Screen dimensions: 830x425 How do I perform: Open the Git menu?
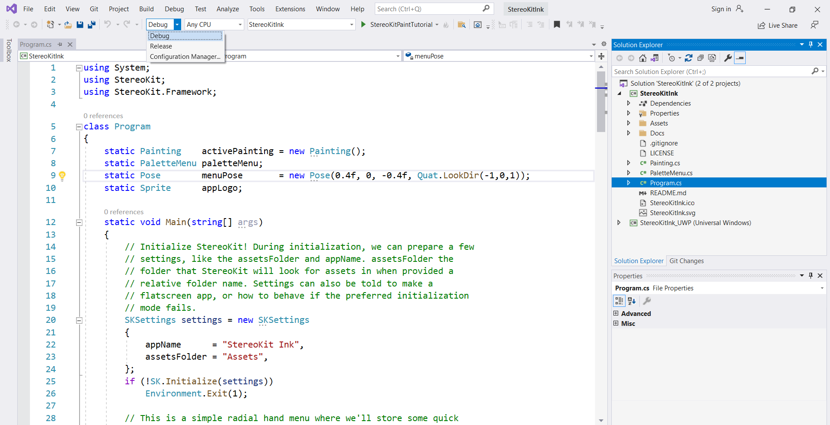coord(94,9)
